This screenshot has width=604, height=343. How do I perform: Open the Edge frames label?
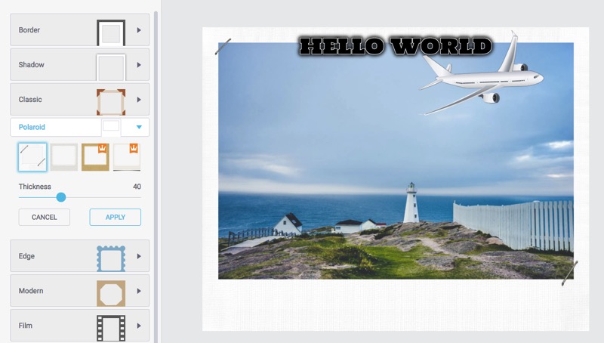coord(26,256)
